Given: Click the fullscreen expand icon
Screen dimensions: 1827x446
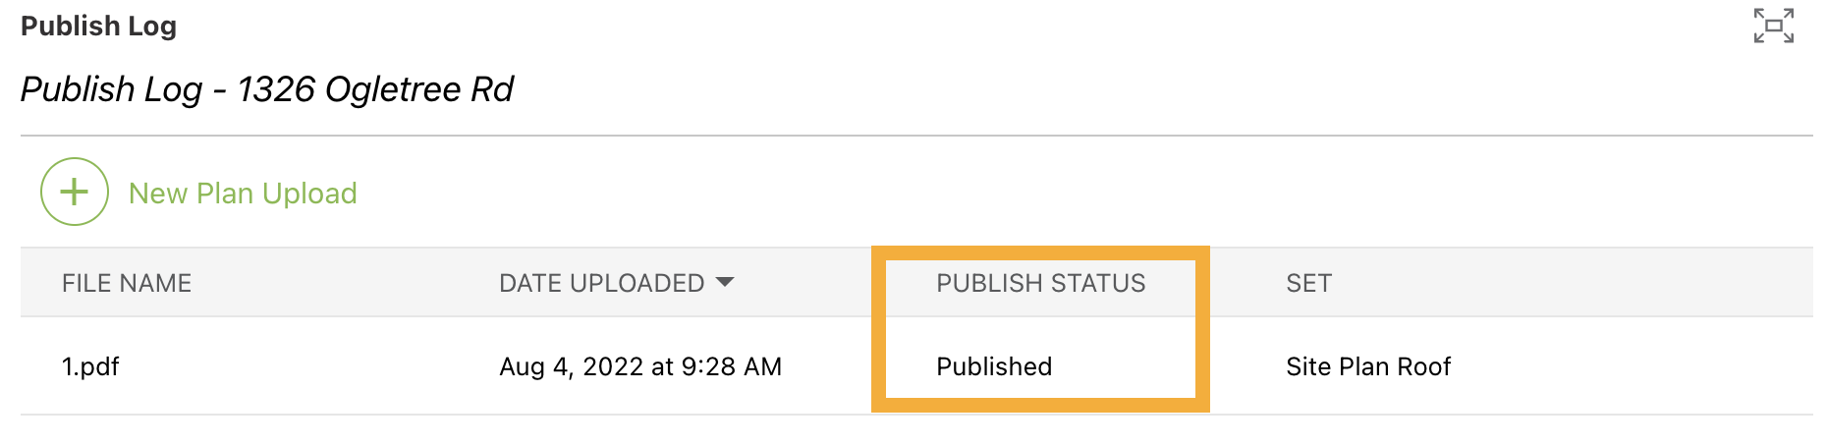Looking at the screenshot, I should [x=1773, y=26].
